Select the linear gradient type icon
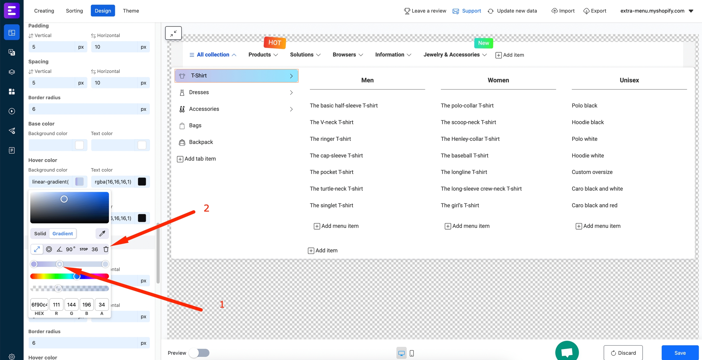The width and height of the screenshot is (702, 360). click(x=37, y=249)
